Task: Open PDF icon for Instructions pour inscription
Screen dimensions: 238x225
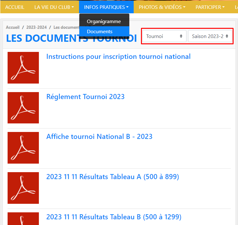Action: click(23, 68)
